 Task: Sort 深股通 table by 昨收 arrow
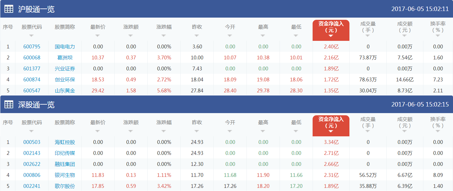coord(197,131)
